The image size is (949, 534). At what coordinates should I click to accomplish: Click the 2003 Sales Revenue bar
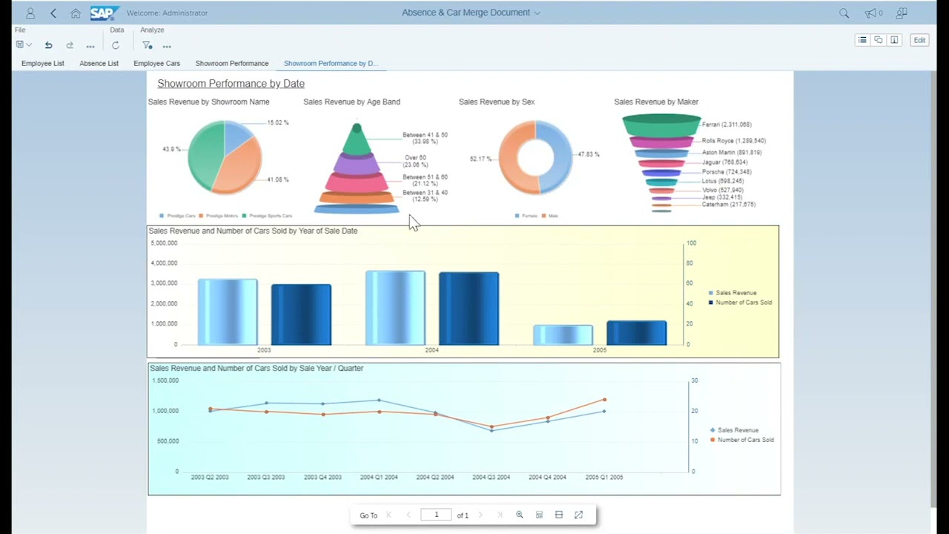(x=228, y=312)
